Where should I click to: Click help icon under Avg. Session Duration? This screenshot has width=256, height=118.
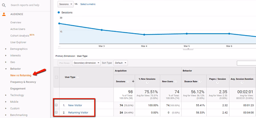click(242, 83)
